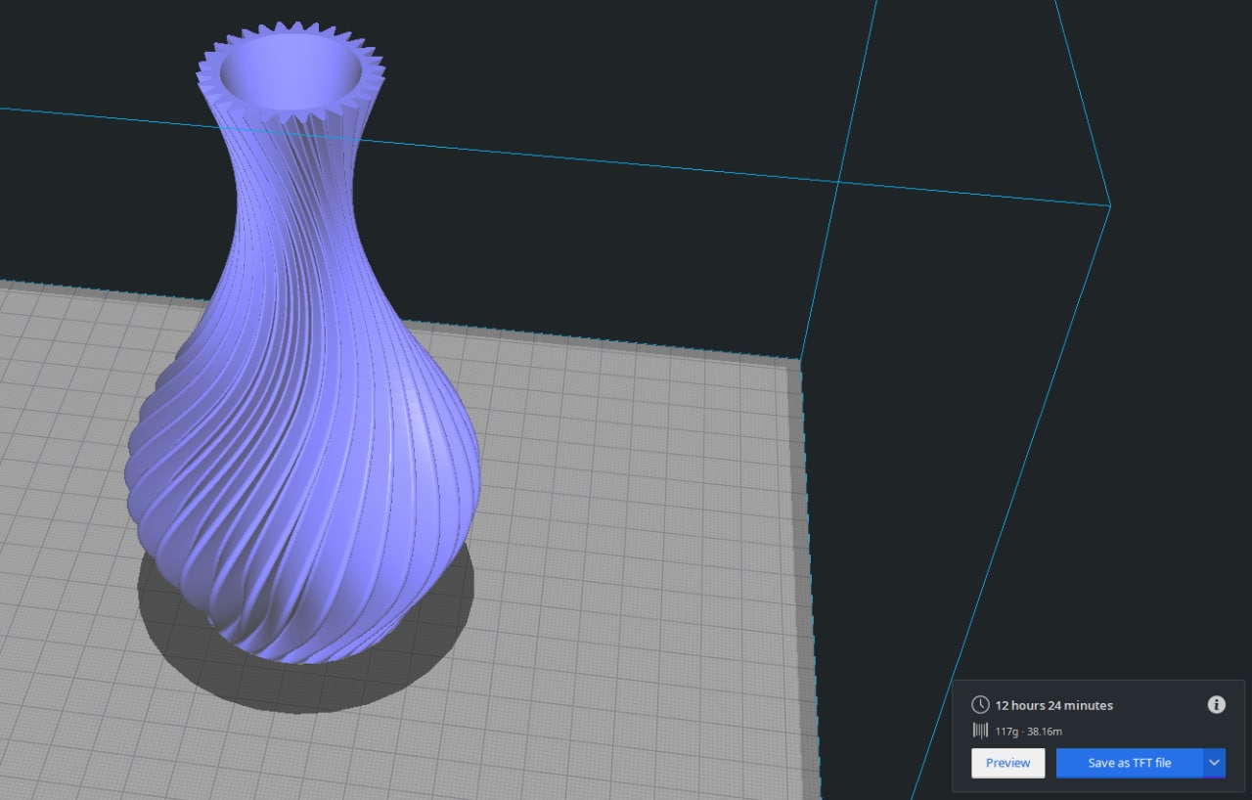Open the save options dropdown arrow

pyautogui.click(x=1214, y=763)
